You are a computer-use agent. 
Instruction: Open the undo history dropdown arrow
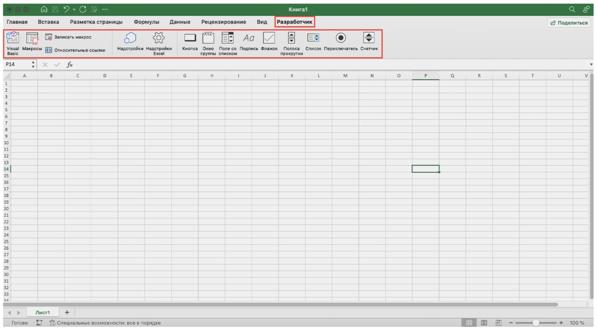(74, 10)
